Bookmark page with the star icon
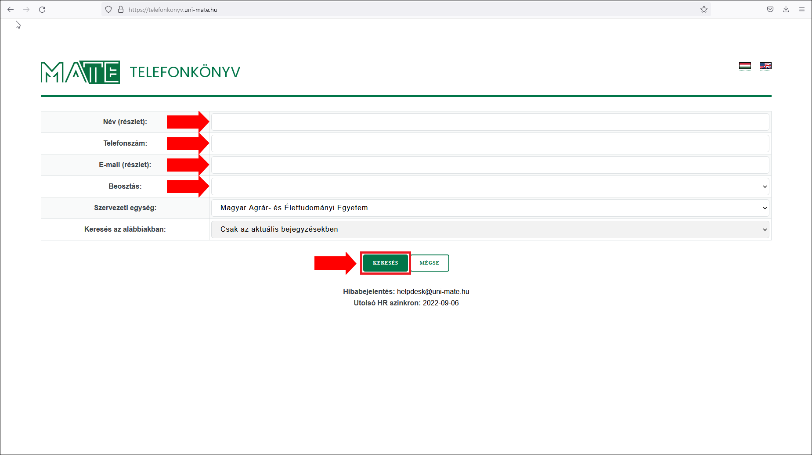Viewport: 812px width, 455px height. click(704, 9)
